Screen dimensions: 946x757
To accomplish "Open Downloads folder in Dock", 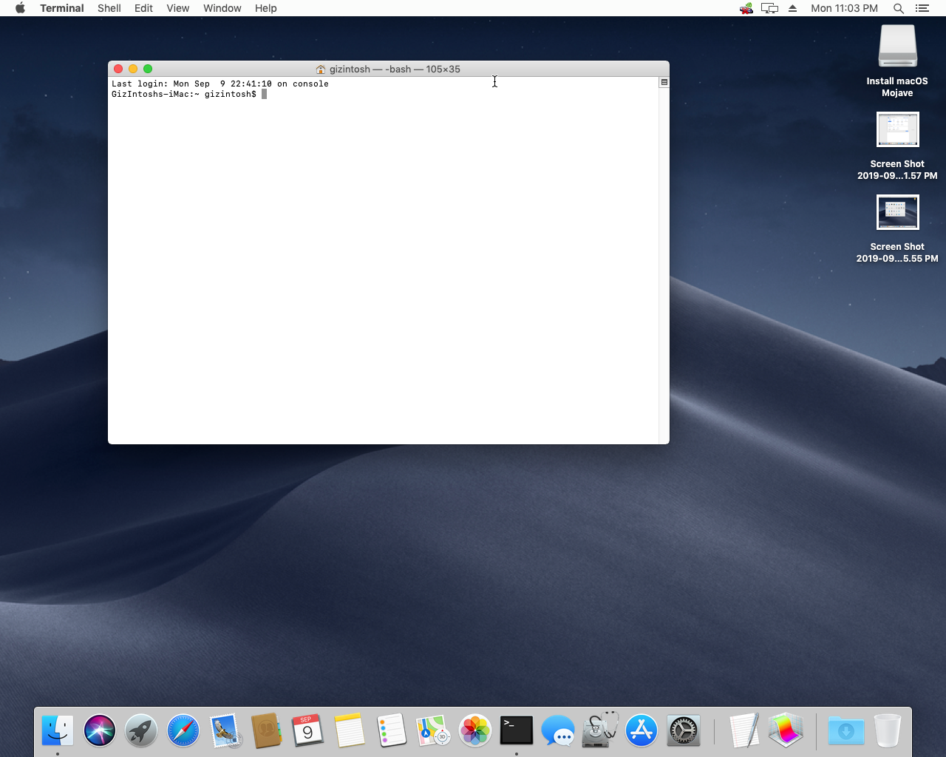I will click(846, 731).
